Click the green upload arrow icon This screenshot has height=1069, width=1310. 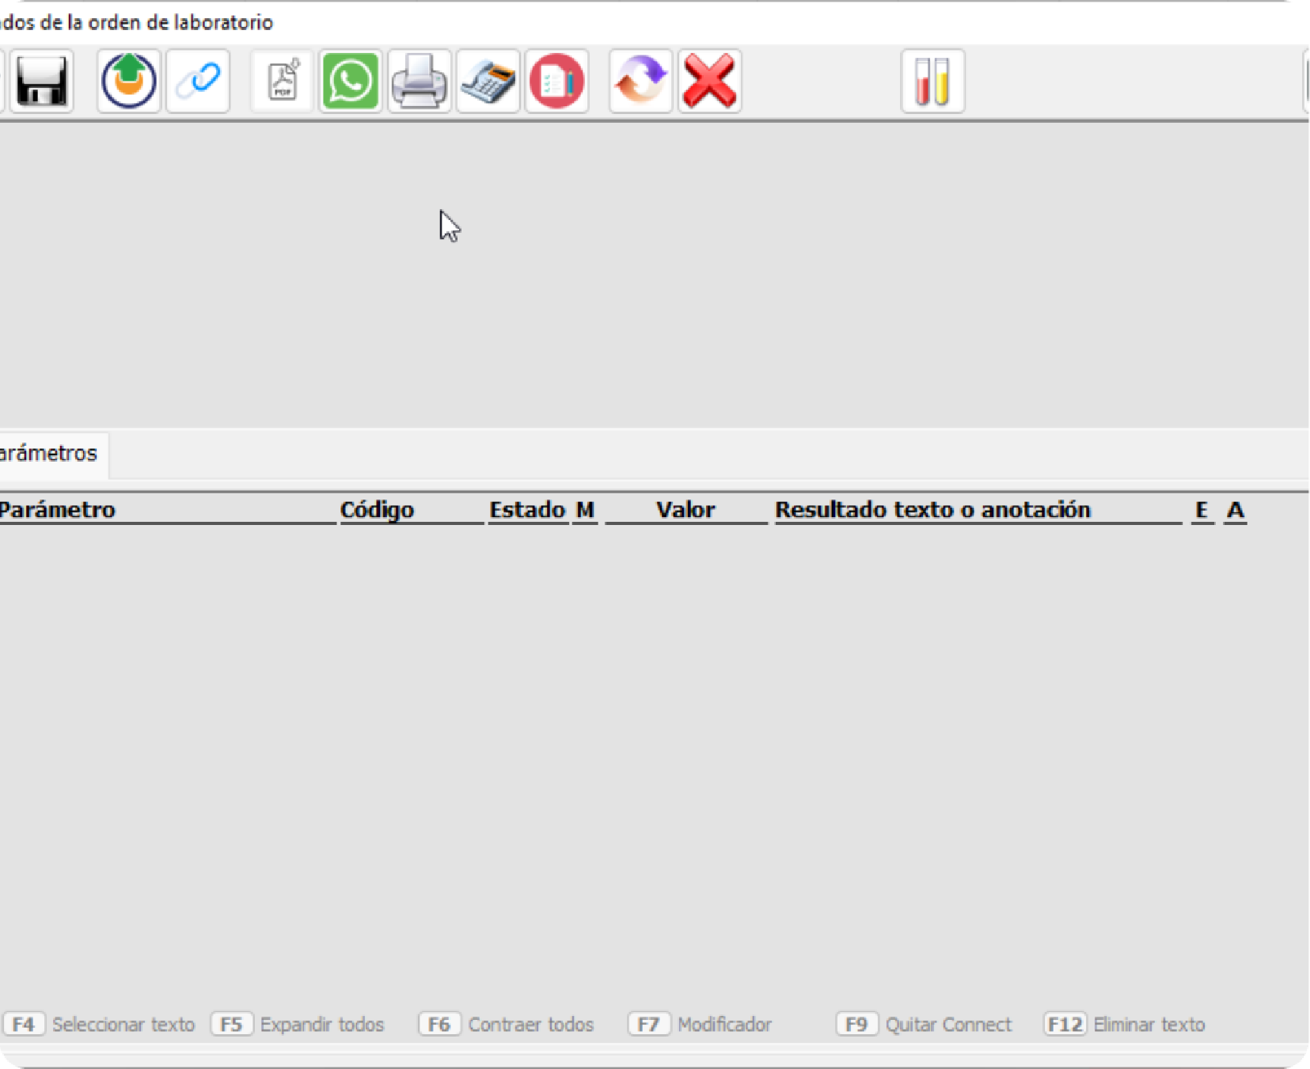[x=129, y=81]
